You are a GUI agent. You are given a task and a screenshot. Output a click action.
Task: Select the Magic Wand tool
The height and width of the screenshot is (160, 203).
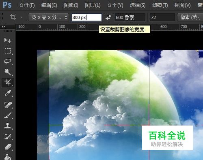[x=8, y=72]
